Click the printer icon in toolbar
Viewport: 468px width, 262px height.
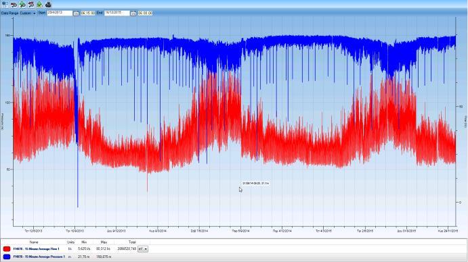pos(48,5)
